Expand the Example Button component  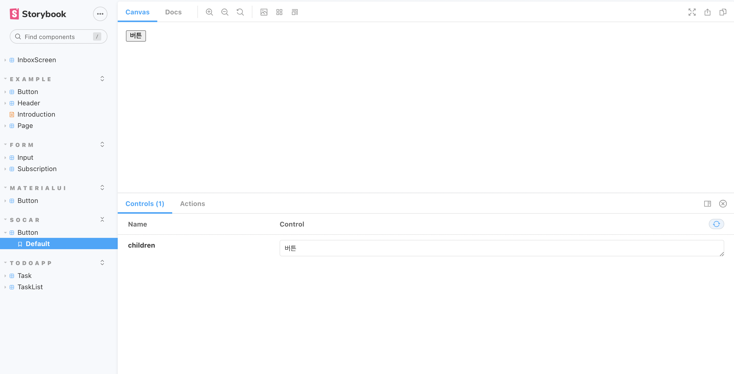tap(28, 92)
